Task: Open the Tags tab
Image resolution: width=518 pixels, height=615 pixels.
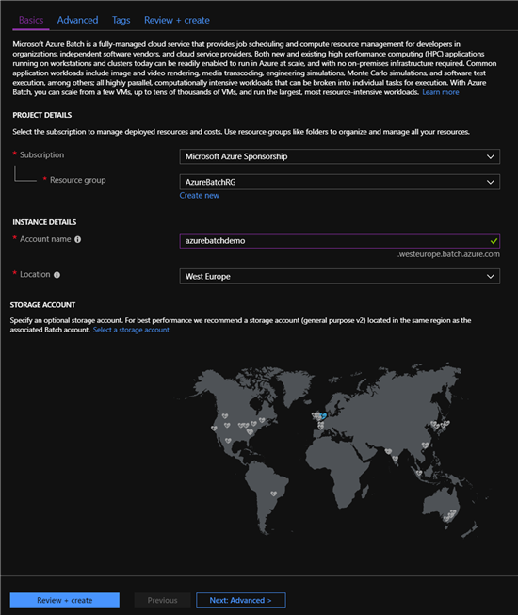Action: point(121,20)
